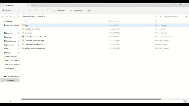The height and width of the screenshot is (106, 189).
Task: Expand software15 node in sidebar tree
Action: coord(3,80)
